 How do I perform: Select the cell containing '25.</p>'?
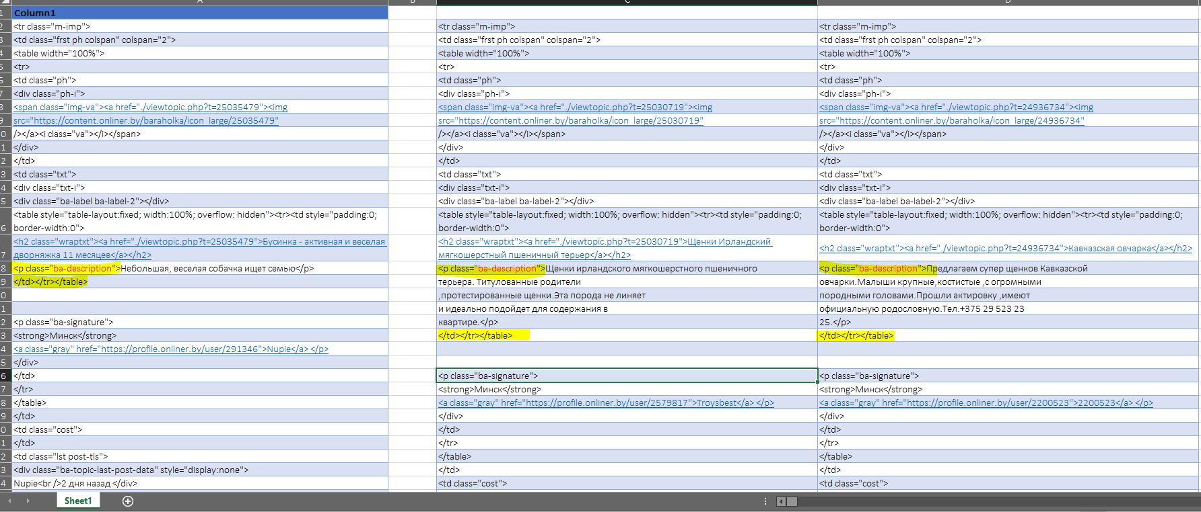click(x=1009, y=322)
